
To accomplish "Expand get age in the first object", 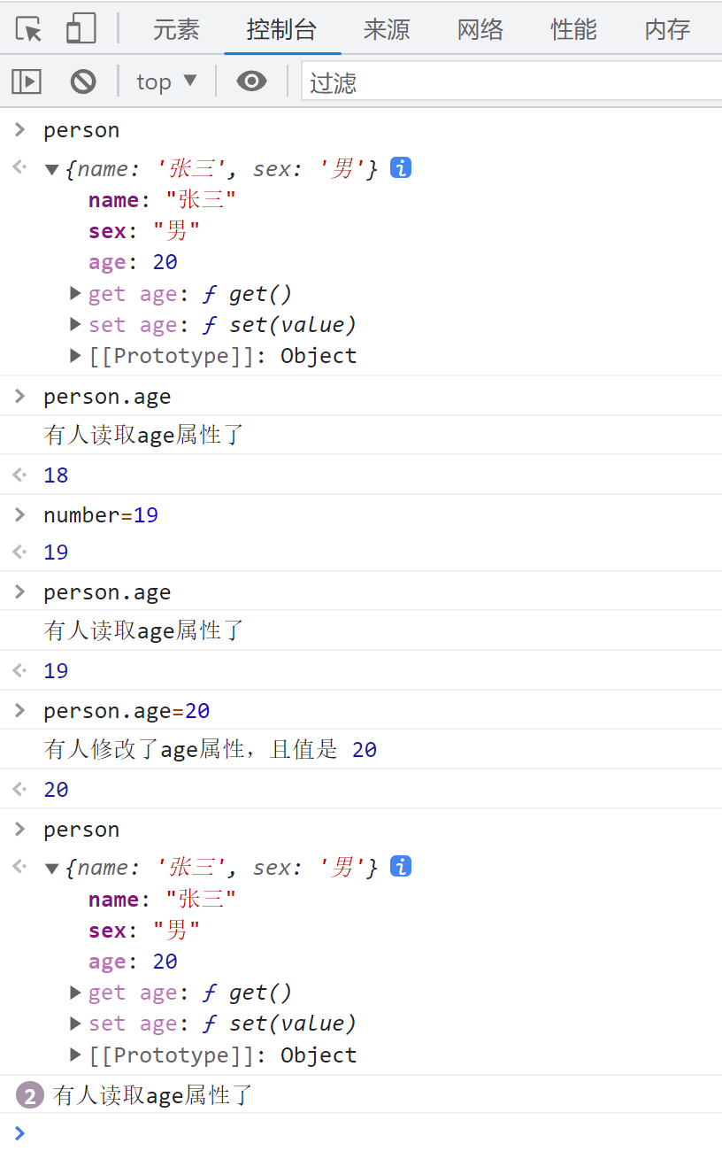I will tap(76, 293).
